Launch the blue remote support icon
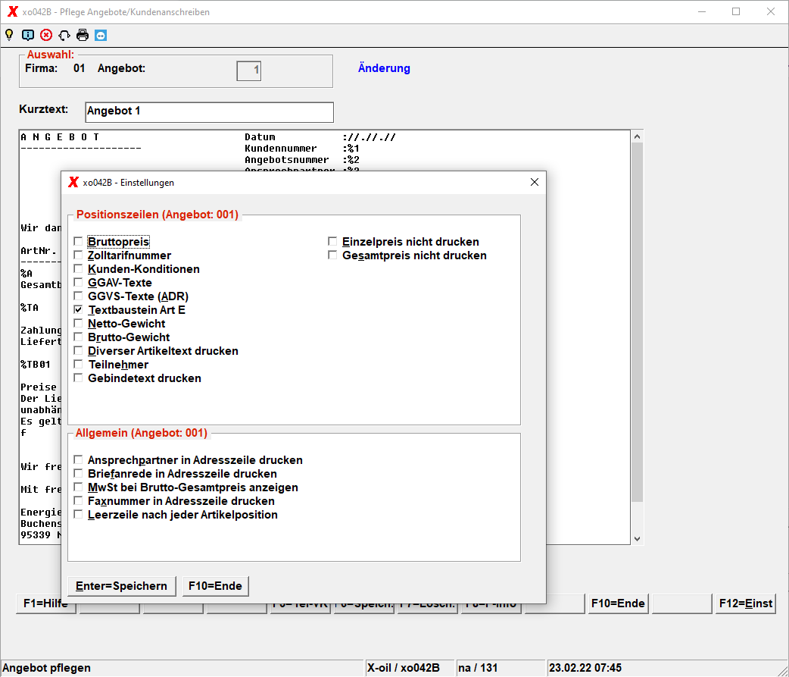 pyautogui.click(x=101, y=36)
